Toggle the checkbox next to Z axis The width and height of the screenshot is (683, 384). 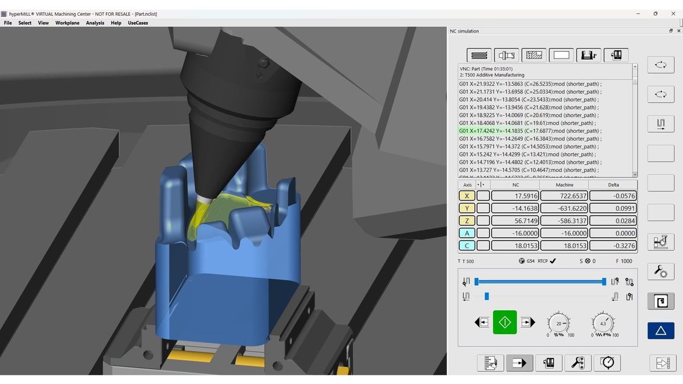(x=483, y=221)
